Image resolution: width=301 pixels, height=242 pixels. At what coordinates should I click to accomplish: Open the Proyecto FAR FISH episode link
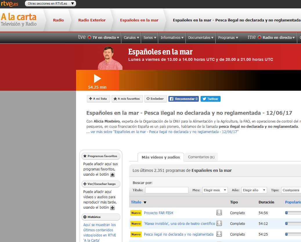(158, 213)
